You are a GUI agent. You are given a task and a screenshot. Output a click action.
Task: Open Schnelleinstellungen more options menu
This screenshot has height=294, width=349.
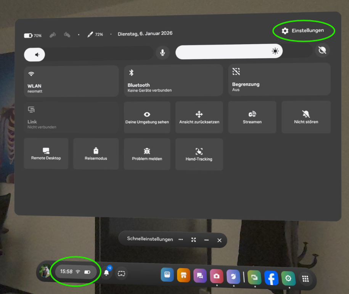181,240
